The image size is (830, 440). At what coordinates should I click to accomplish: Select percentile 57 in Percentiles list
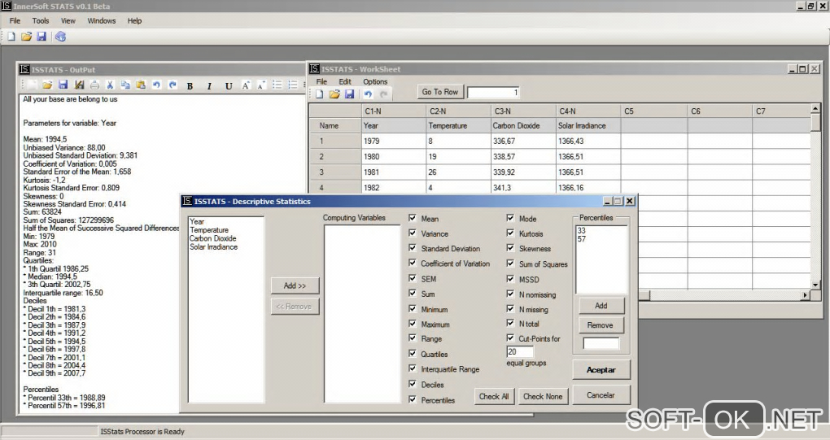(x=582, y=239)
